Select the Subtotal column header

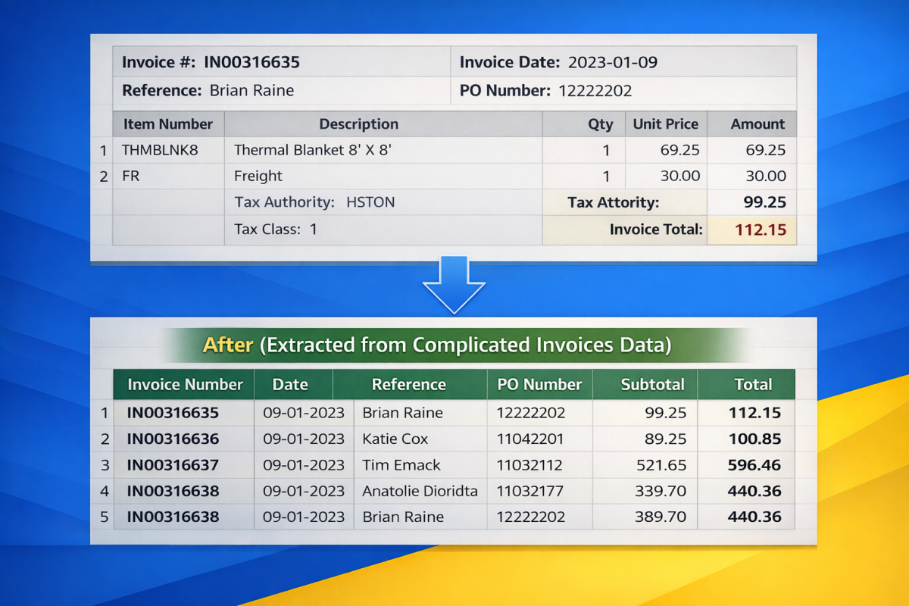click(x=652, y=385)
